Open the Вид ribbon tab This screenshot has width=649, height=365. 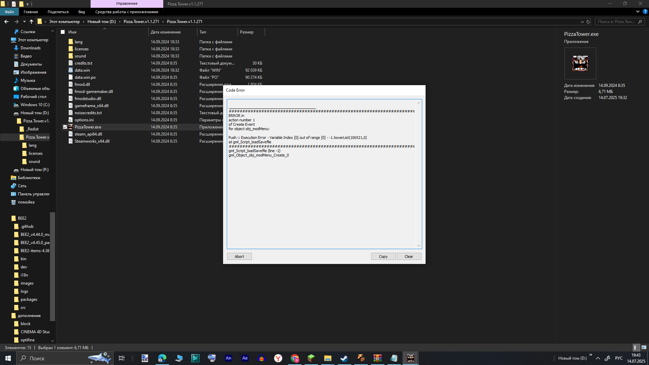[x=81, y=12]
